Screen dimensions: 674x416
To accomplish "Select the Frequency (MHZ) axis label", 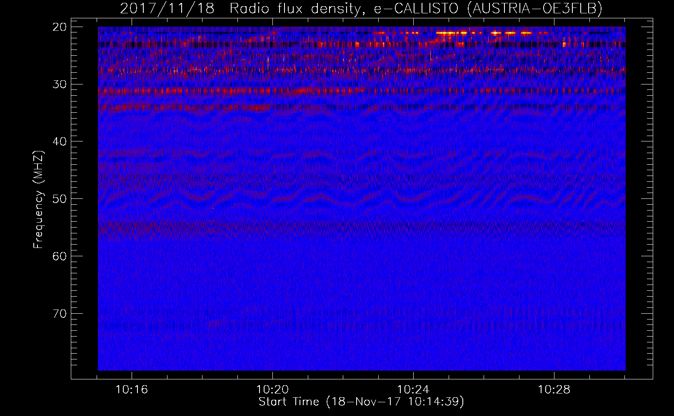I will [38, 200].
